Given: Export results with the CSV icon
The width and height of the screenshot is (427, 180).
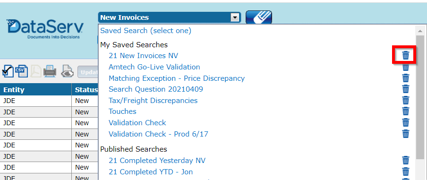Looking at the screenshot, I should (x=21, y=71).
